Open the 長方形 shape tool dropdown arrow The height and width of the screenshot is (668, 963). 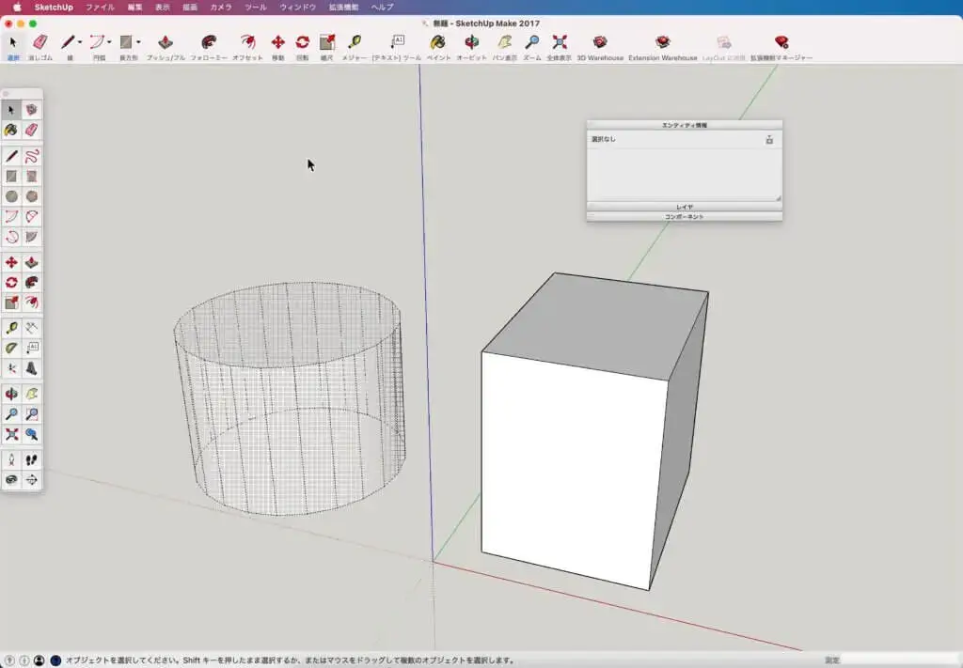pyautogui.click(x=138, y=42)
